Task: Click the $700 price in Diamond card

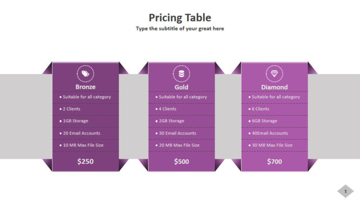Action: click(x=274, y=162)
